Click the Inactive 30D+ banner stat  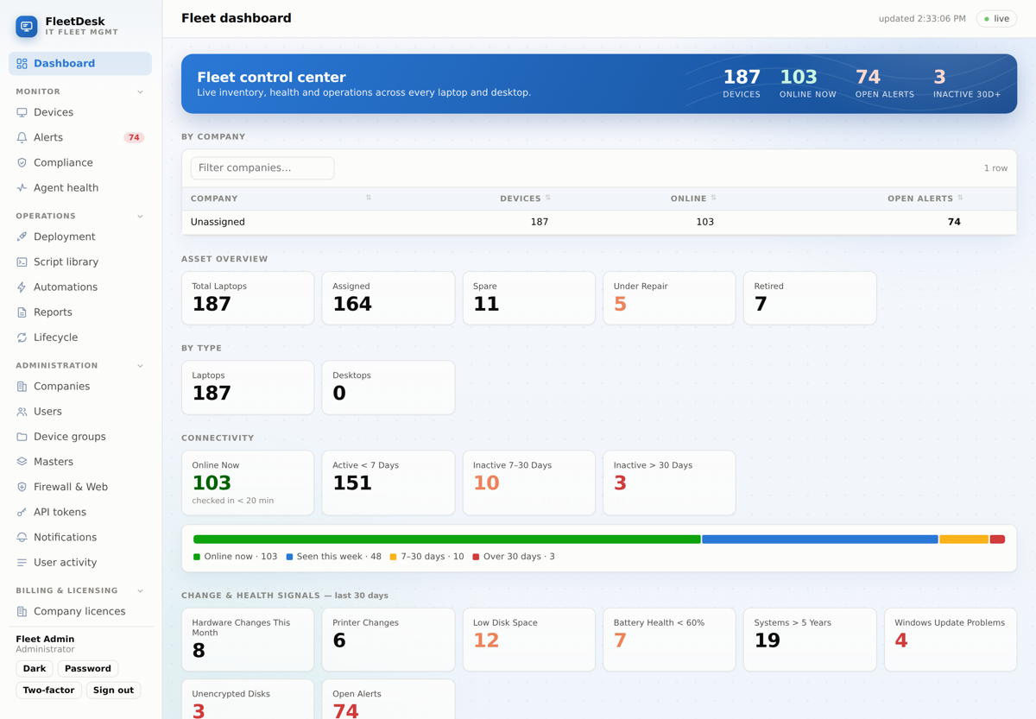click(966, 83)
